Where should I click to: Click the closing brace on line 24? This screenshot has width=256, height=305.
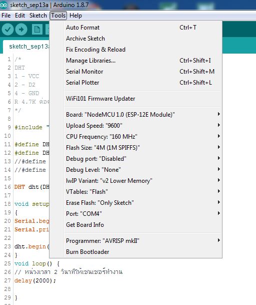point(16,255)
